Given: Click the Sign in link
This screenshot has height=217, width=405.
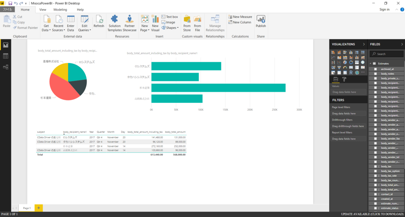Looking at the screenshot, I should pyautogui.click(x=384, y=9).
